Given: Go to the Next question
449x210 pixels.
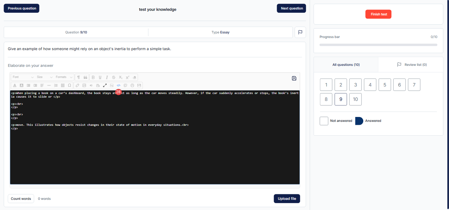Looking at the screenshot, I should point(292,9).
